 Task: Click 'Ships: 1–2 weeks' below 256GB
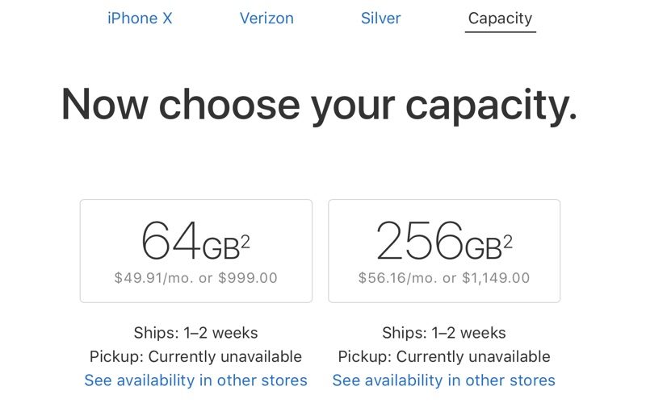pos(444,332)
